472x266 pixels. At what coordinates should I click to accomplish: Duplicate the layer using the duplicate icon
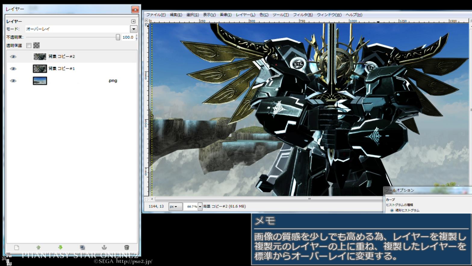82,248
